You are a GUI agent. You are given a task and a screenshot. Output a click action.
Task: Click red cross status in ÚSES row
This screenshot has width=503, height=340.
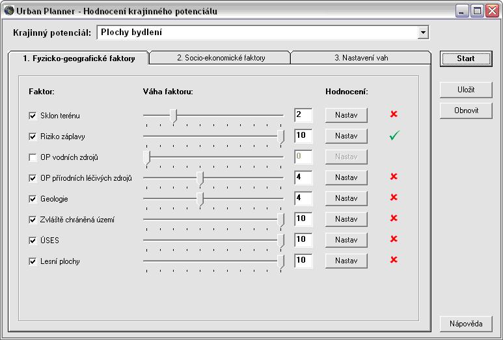394,239
